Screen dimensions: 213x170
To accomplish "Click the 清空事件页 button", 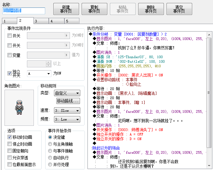I will pos(179,9).
